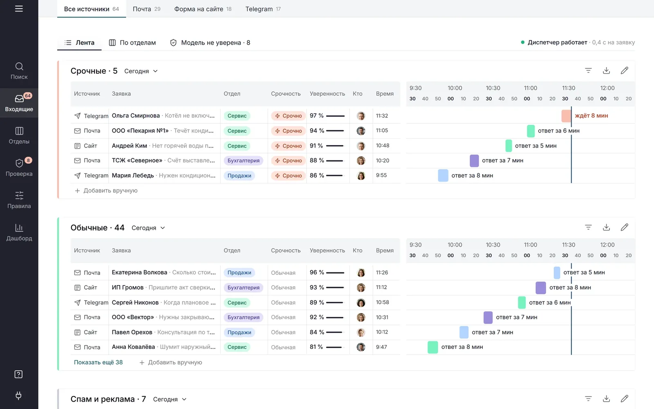Click Добавить вручную under Срочные
The width and height of the screenshot is (654, 409).
click(106, 191)
